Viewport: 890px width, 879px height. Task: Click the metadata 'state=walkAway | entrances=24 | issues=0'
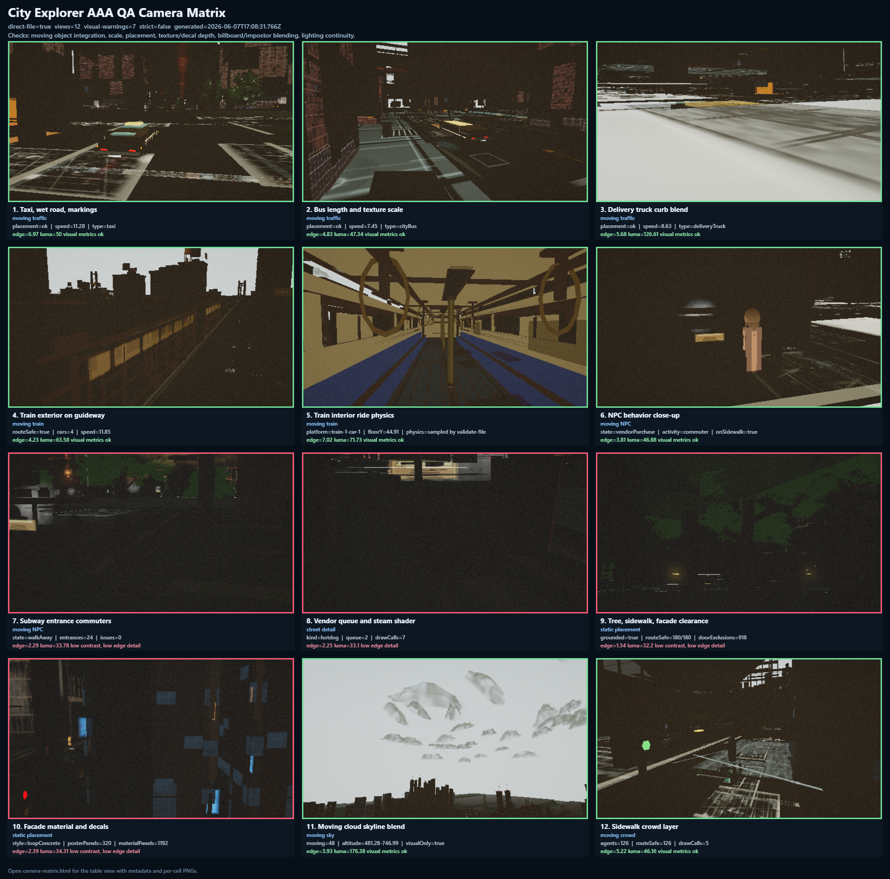pos(67,638)
